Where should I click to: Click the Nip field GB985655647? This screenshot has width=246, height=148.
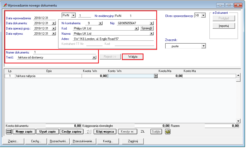pos(133,23)
